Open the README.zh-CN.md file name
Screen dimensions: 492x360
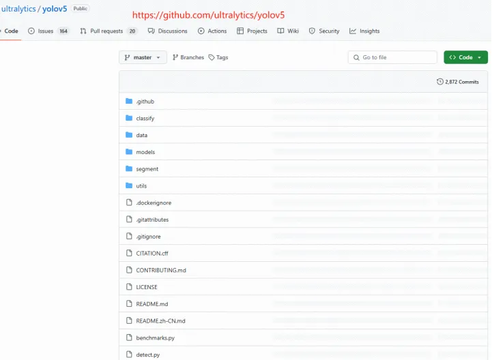[160, 321]
